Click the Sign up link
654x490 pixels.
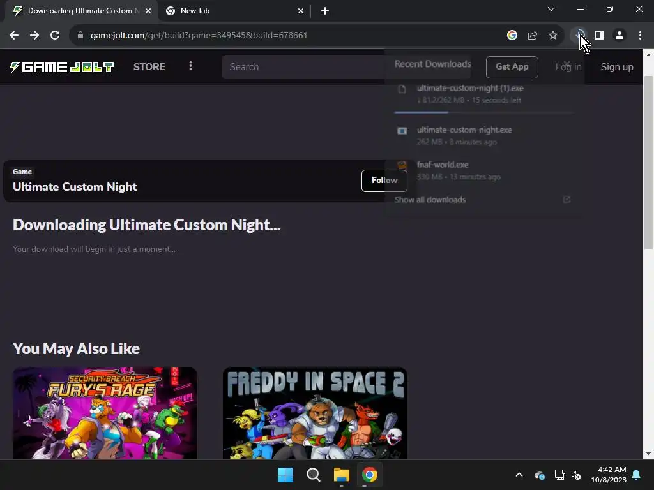[x=617, y=67]
